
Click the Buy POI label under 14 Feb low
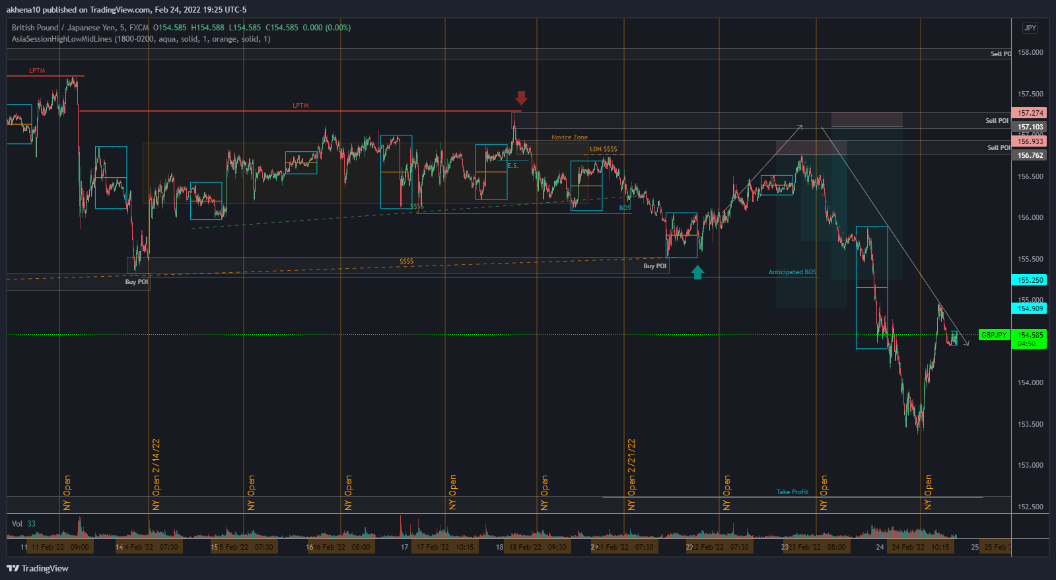pos(137,282)
